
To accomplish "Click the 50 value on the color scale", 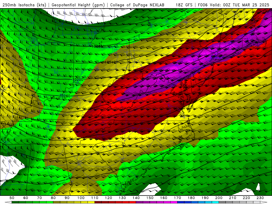I will pos(12,198).
